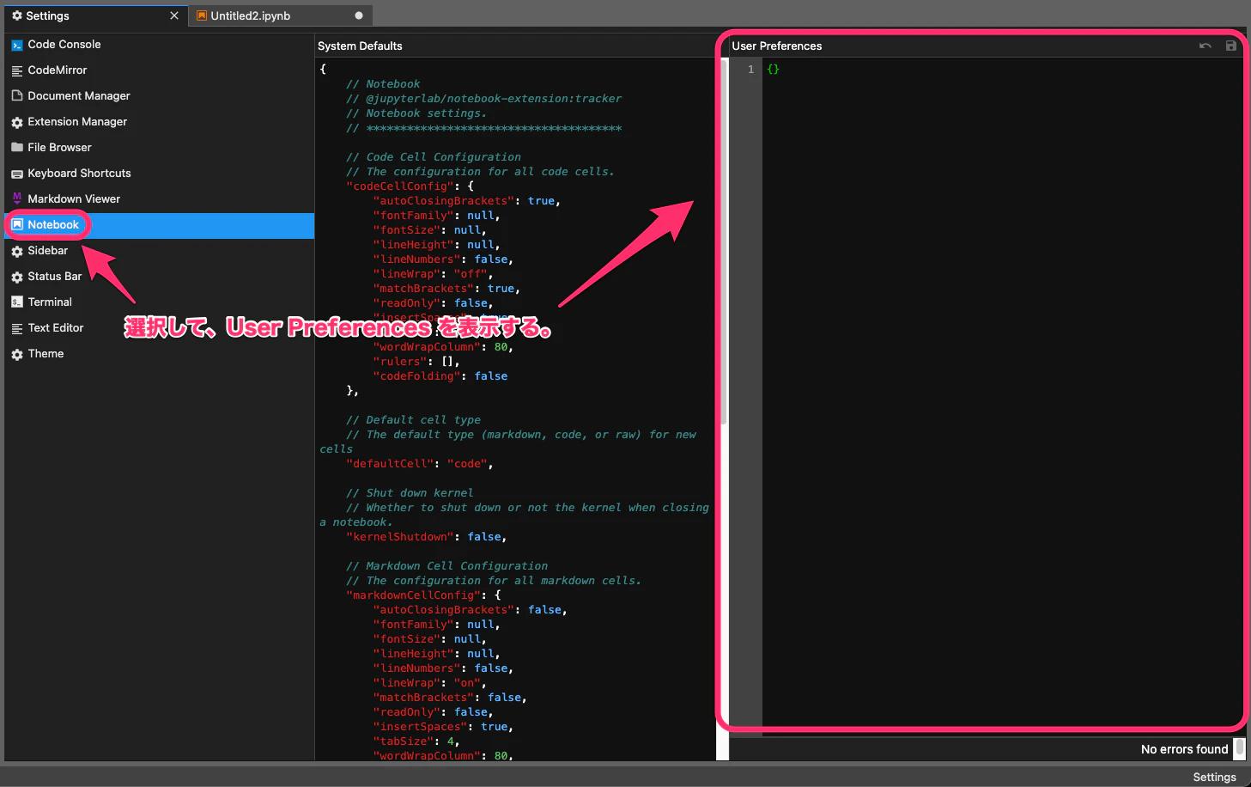The width and height of the screenshot is (1251, 787).
Task: Open the Sidebar settings entry
Action: pyautogui.click(x=160, y=251)
